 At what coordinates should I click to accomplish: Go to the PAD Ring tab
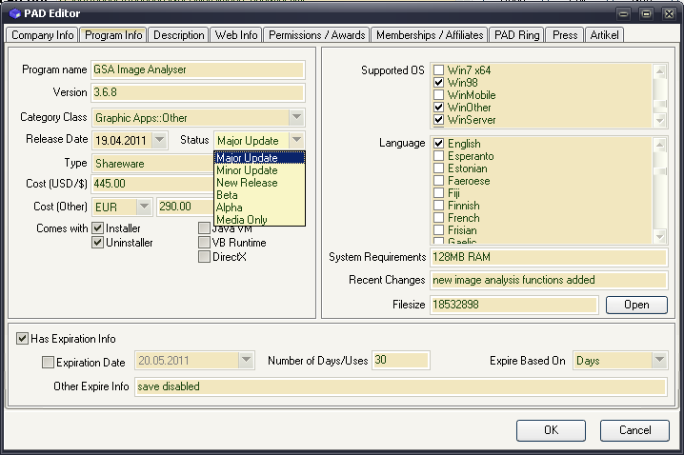click(517, 35)
